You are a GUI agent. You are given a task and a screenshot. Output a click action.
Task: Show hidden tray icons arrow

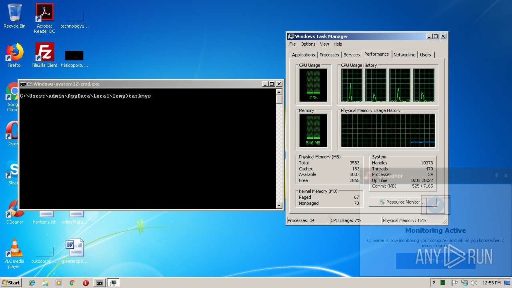coord(434,282)
